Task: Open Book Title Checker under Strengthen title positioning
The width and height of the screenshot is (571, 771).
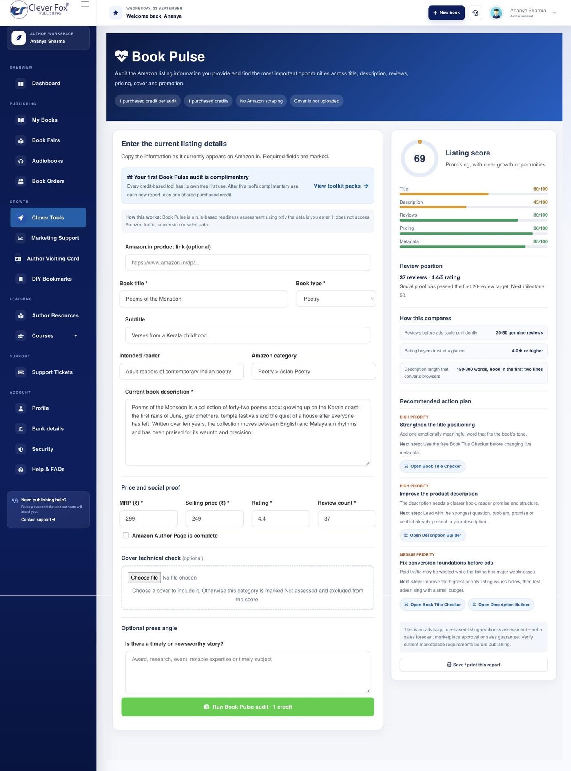Action: click(x=432, y=467)
